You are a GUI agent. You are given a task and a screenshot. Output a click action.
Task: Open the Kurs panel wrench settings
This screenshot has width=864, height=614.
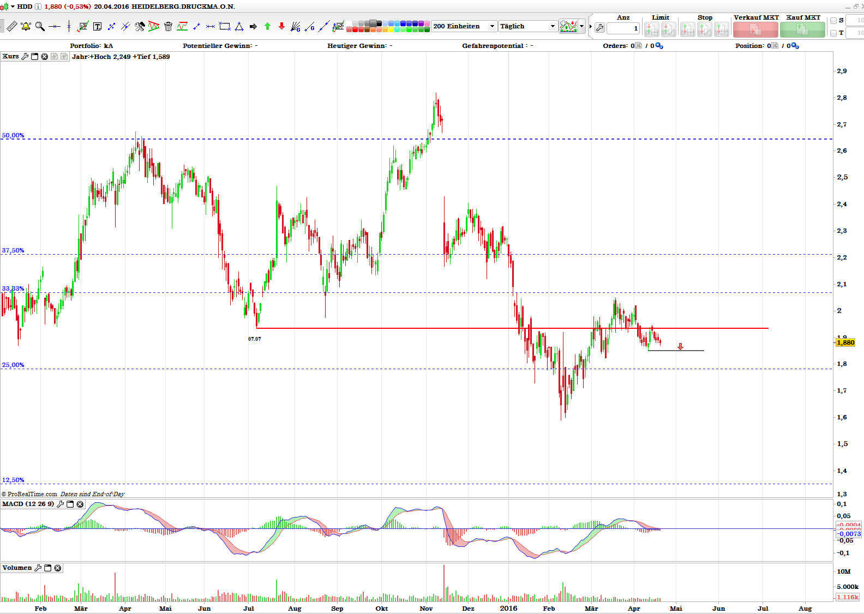[25, 57]
